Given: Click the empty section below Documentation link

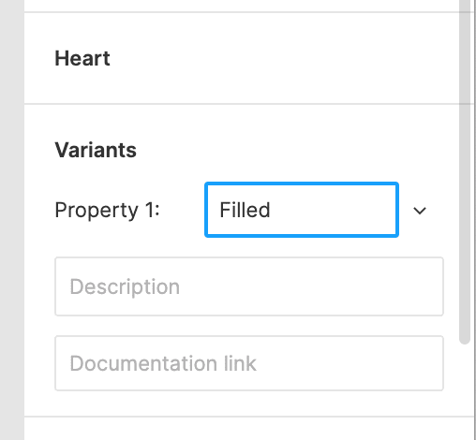Looking at the screenshot, I should tap(249, 429).
